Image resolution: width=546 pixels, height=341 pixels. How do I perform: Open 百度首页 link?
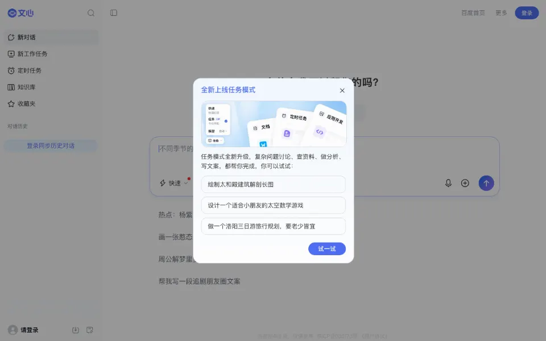point(473,13)
